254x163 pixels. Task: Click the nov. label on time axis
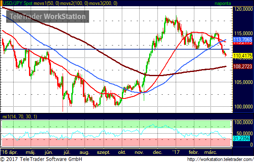(x=139, y=152)
